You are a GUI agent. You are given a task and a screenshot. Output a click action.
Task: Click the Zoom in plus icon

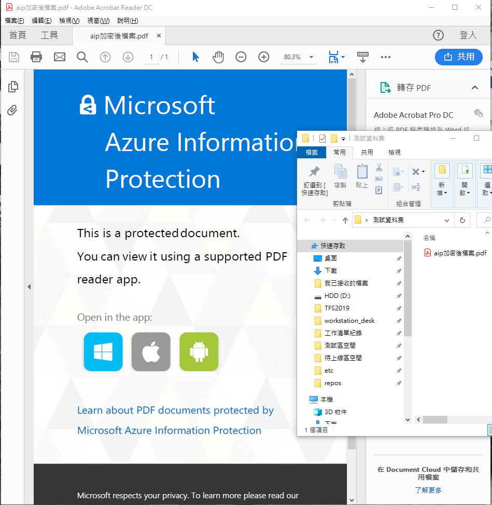point(264,57)
